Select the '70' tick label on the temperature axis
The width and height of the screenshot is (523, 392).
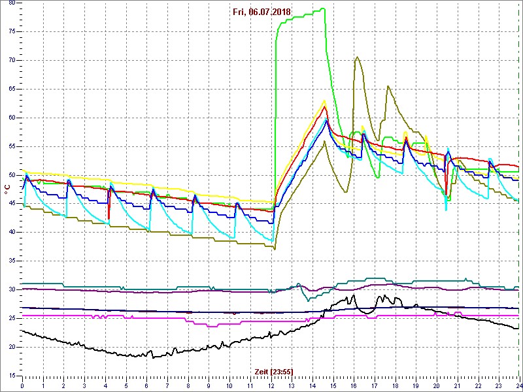(10, 60)
